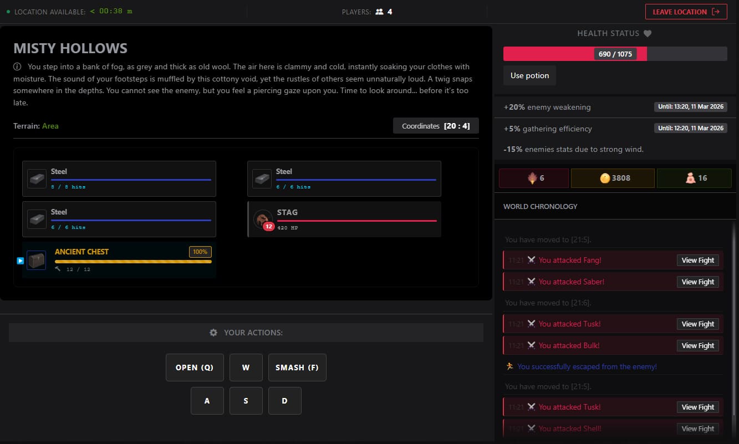
Task: Click the S movement button
Action: 246,401
